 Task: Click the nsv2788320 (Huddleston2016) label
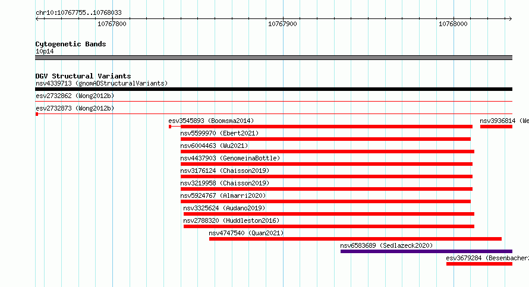[x=231, y=220]
